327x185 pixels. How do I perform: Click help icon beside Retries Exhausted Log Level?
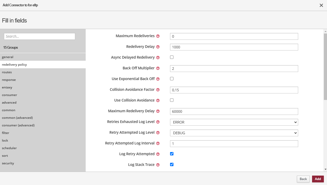click(158, 122)
